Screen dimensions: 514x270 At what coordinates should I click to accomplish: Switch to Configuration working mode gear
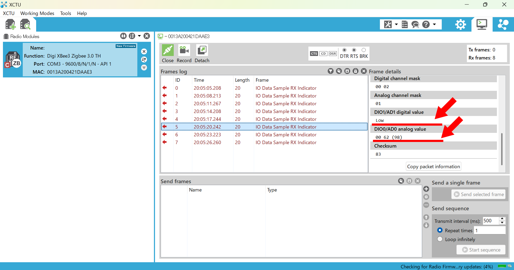(460, 24)
